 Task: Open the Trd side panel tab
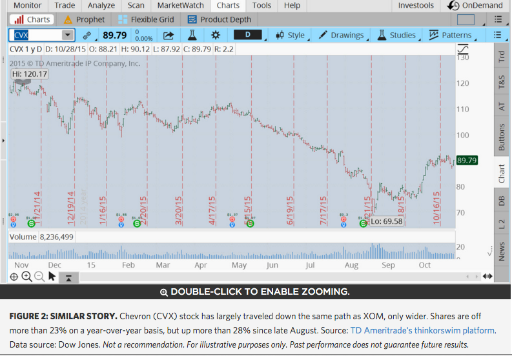(x=502, y=57)
